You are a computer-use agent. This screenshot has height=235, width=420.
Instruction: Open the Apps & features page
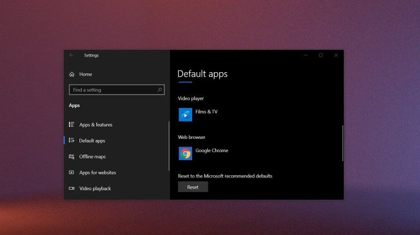(95, 124)
